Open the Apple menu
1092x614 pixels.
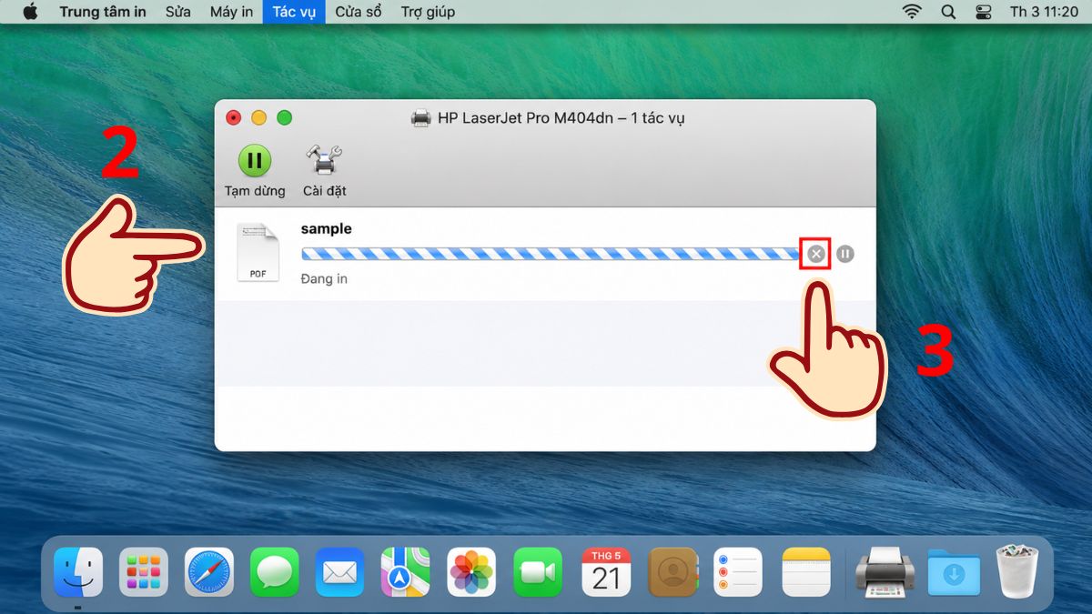pos(31,12)
